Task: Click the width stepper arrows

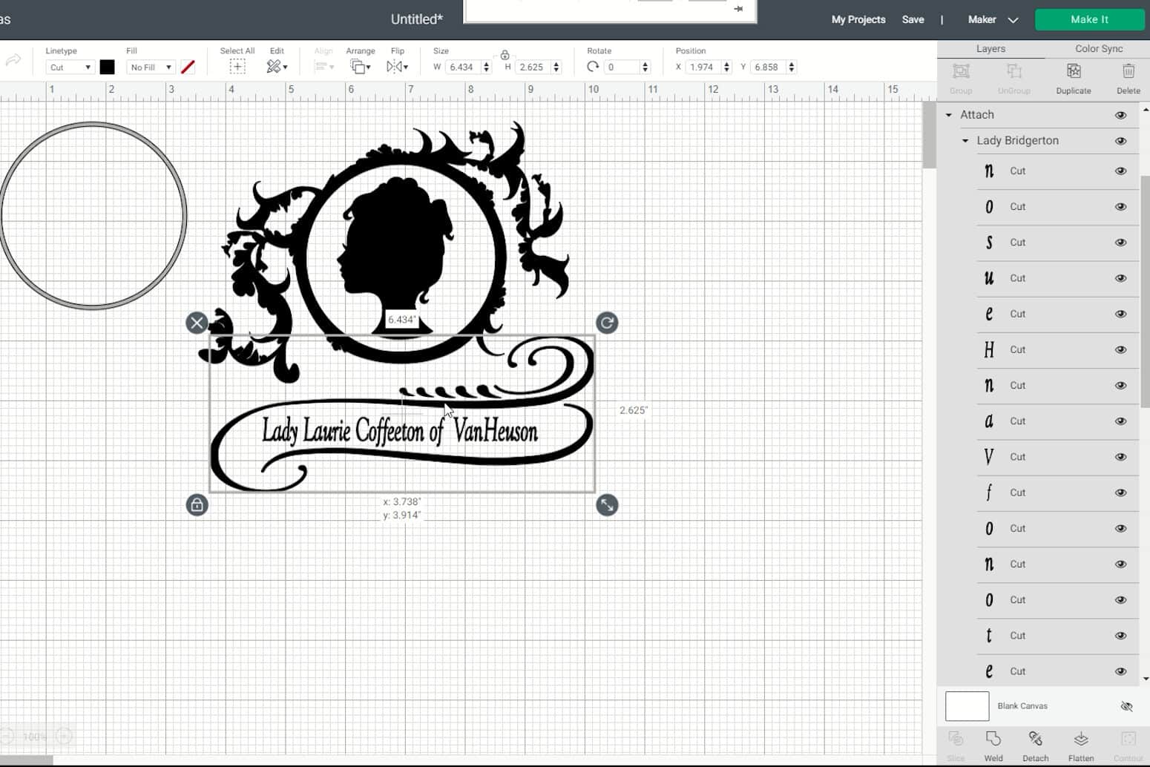Action: click(x=487, y=67)
